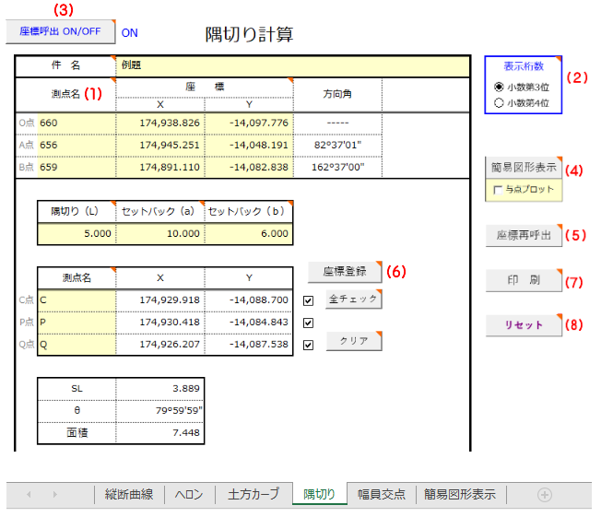Click the Q点 name input cell
Screen dimensions: 613x517
click(77, 345)
